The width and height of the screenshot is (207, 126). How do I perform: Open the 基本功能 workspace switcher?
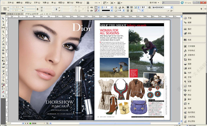(x=154, y=3)
